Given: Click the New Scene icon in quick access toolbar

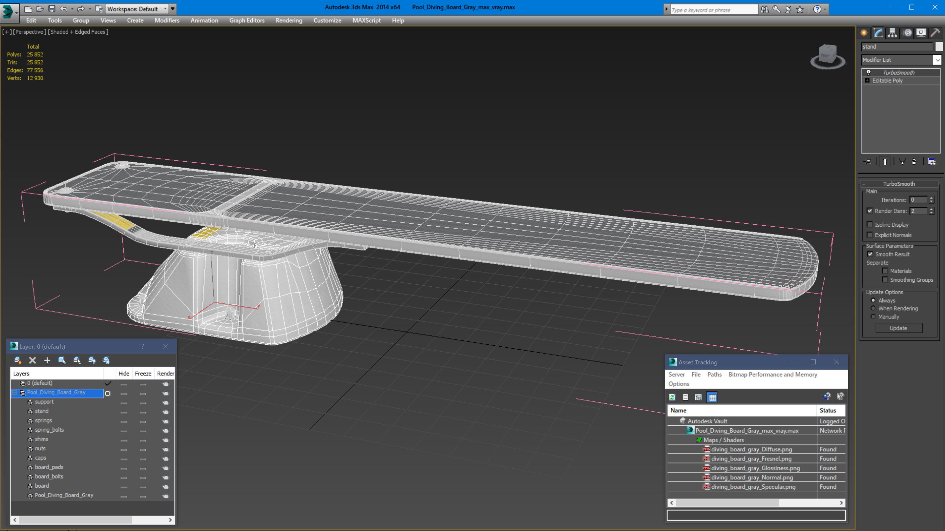Looking at the screenshot, I should pyautogui.click(x=28, y=9).
